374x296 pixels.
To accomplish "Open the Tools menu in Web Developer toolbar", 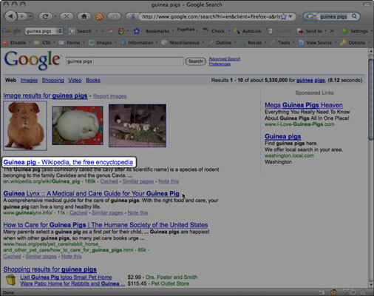I will coord(282,43).
